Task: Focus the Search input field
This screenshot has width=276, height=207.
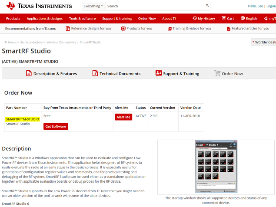Action: coord(156,6)
